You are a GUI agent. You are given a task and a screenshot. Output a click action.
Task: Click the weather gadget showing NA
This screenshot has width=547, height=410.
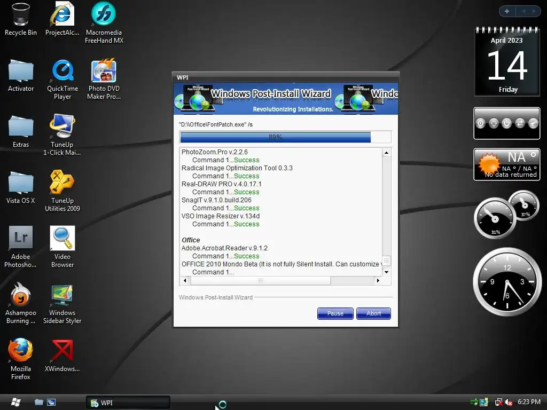click(x=507, y=164)
